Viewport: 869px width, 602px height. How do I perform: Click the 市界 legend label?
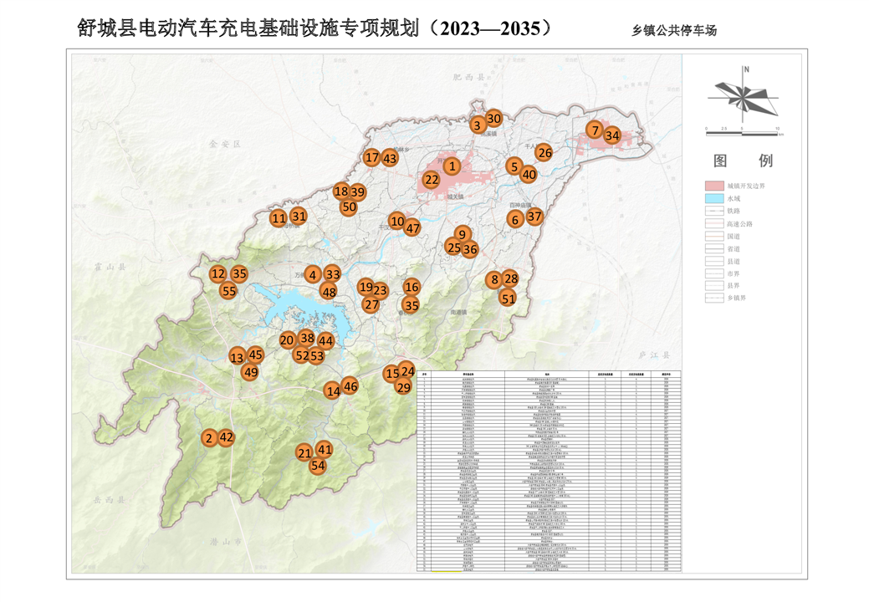point(734,273)
